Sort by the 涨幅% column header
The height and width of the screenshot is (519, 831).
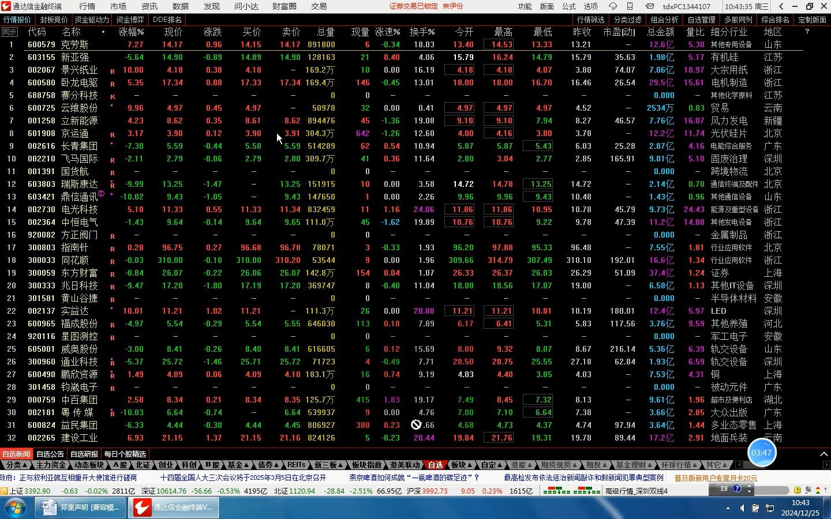[131, 32]
